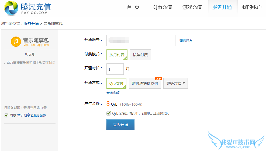Click the 查询余额 link
This screenshot has height=151, width=266.
[113, 93]
